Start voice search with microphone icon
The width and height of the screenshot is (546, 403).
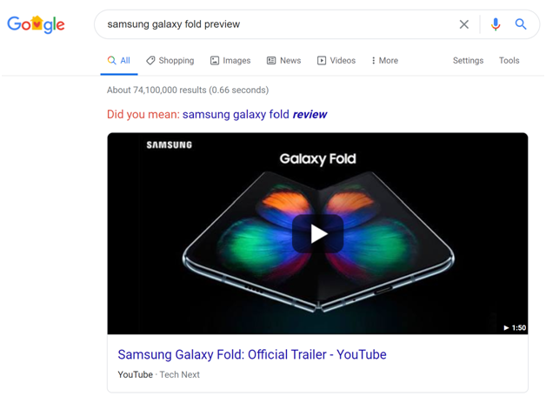coord(496,24)
